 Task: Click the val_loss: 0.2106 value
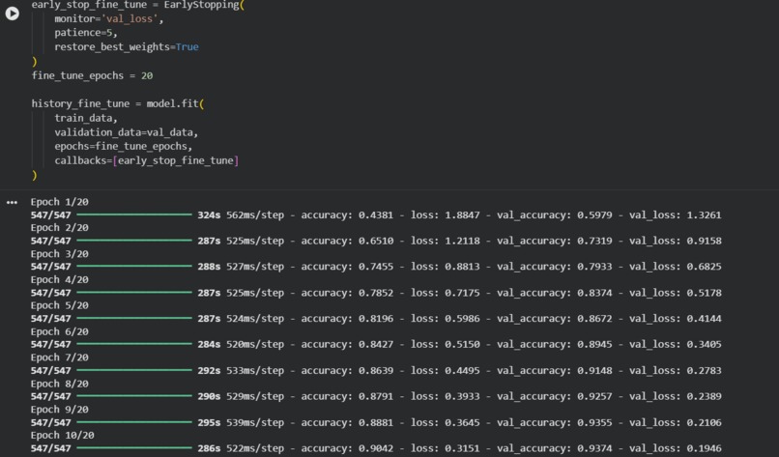(676, 423)
